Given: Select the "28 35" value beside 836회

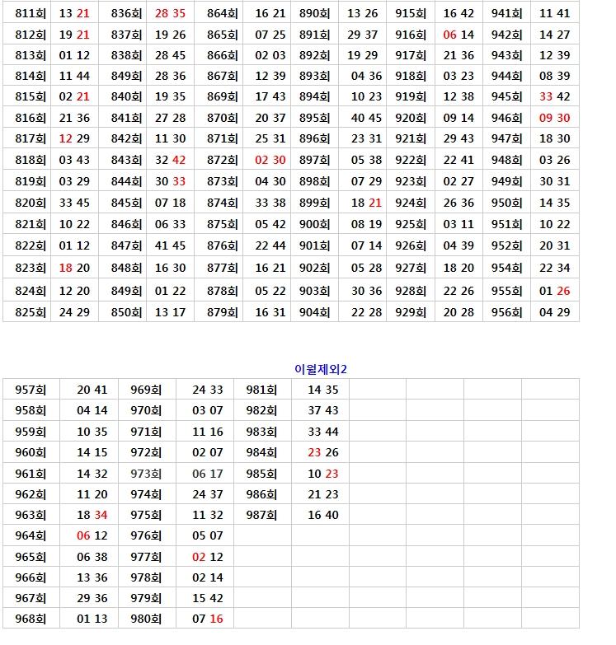Looking at the screenshot, I should tap(170, 14).
